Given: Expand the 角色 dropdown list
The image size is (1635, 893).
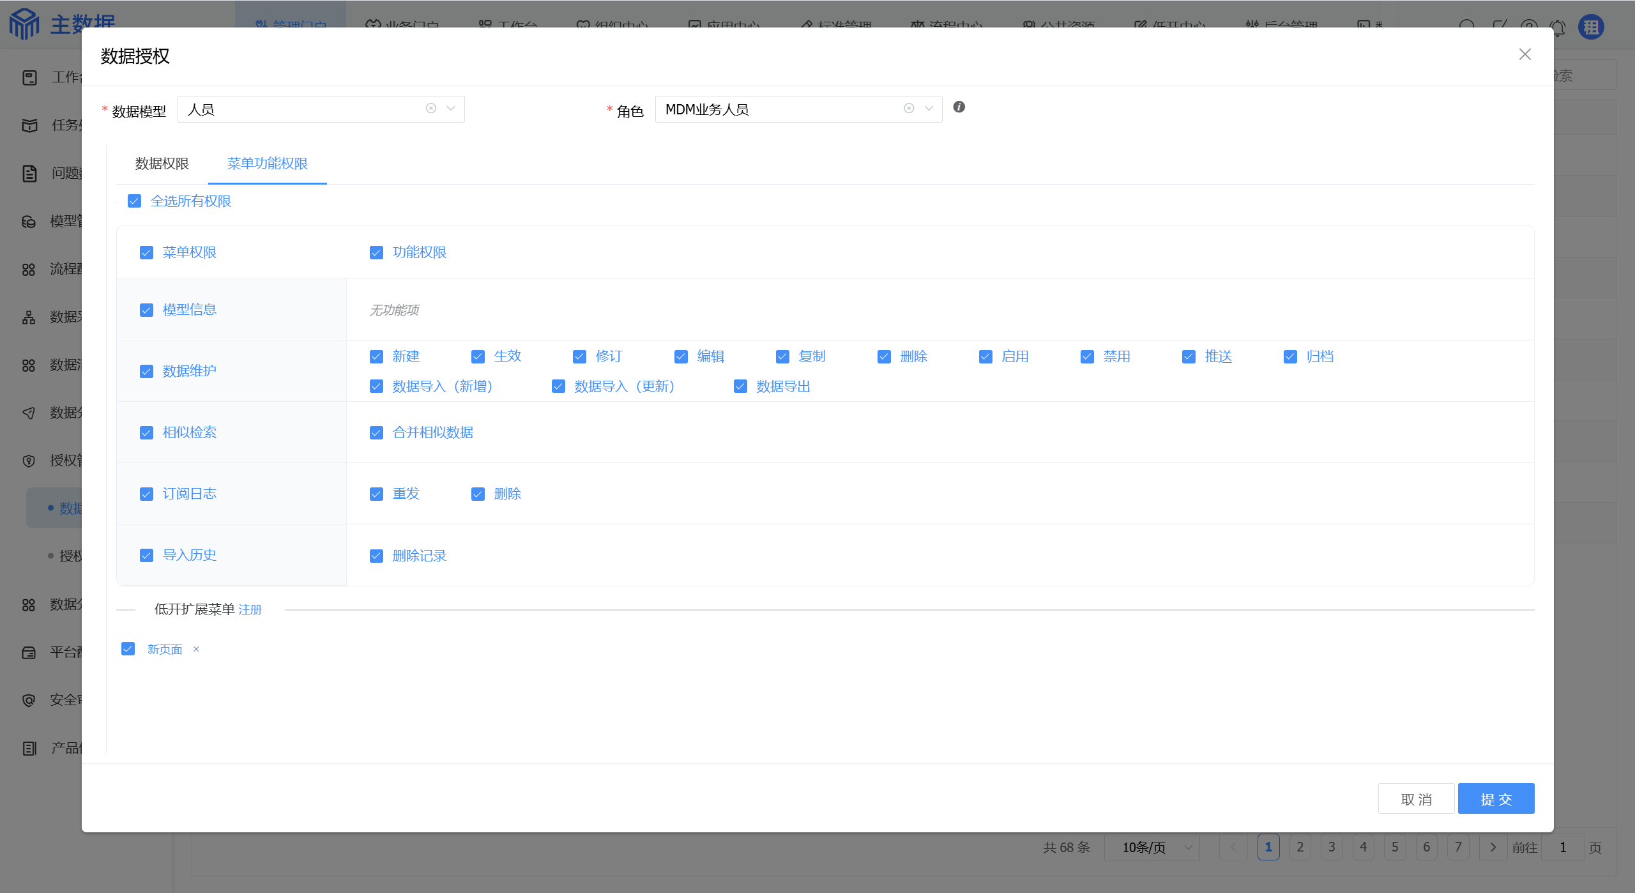Looking at the screenshot, I should [x=929, y=109].
